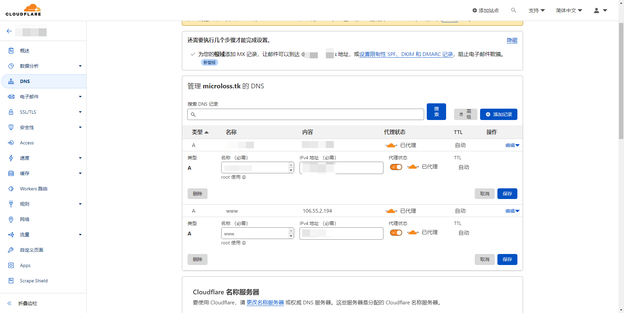Click 编辑 on the first A record row

point(512,145)
